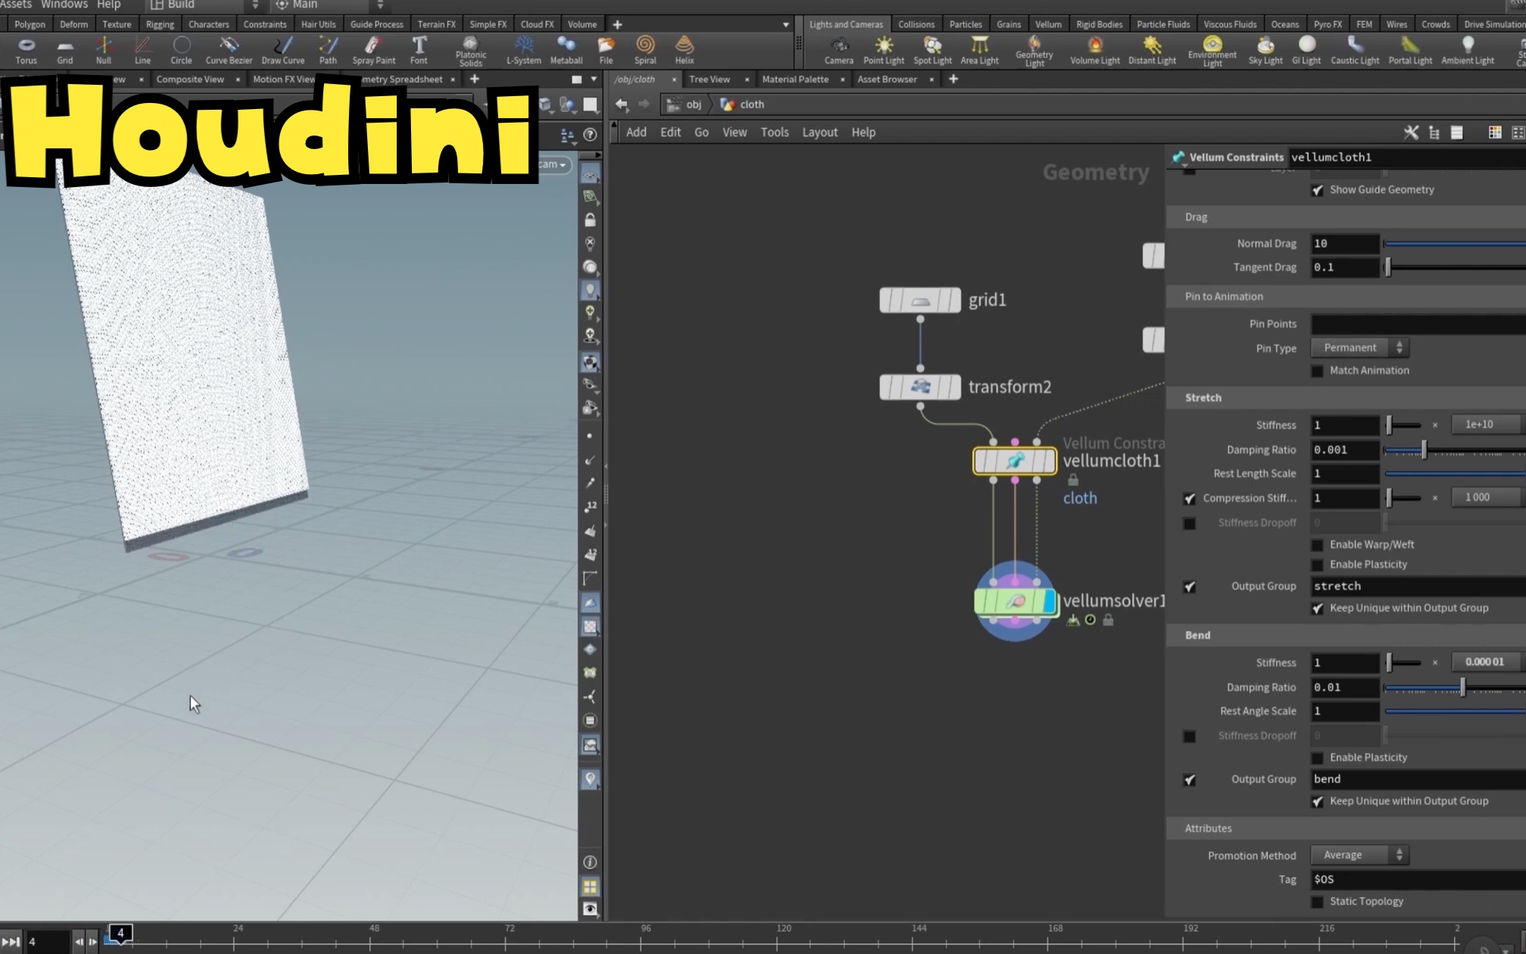Enable Warp/Weft checkbox
The image size is (1526, 954).
click(x=1317, y=545)
